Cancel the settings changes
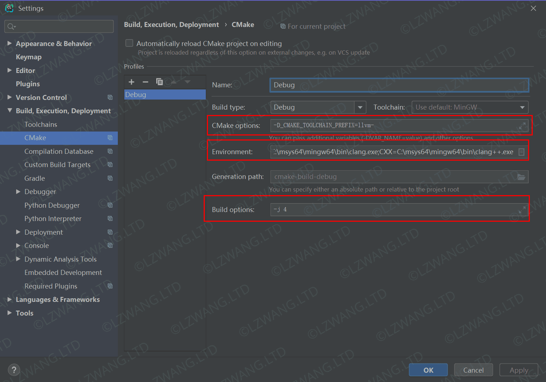The width and height of the screenshot is (546, 382). [x=473, y=370]
